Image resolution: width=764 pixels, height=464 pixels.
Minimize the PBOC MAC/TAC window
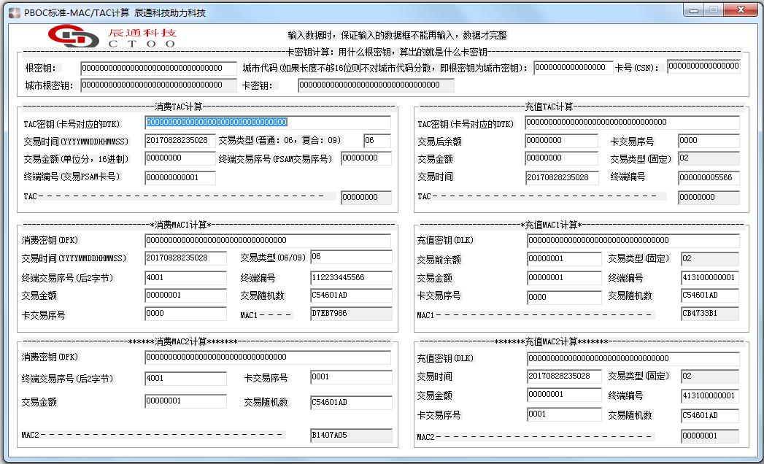pos(694,9)
